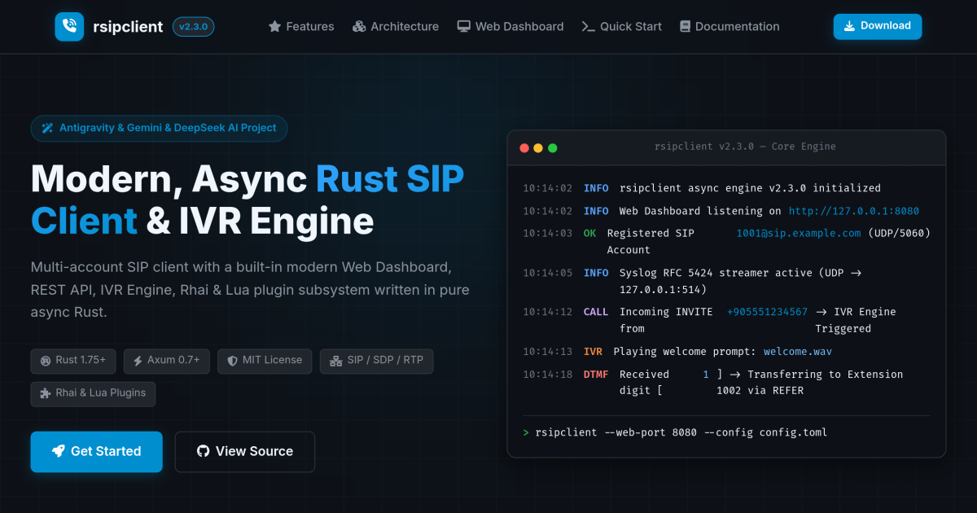Click the +905551234567 phone number
The height and width of the screenshot is (513, 977).
point(768,312)
